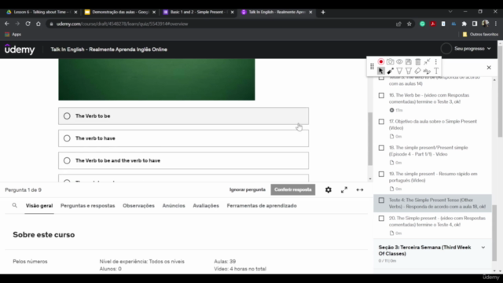The image size is (503, 283).
Task: Click the red record button in annotation toolbar
Action: click(x=380, y=61)
